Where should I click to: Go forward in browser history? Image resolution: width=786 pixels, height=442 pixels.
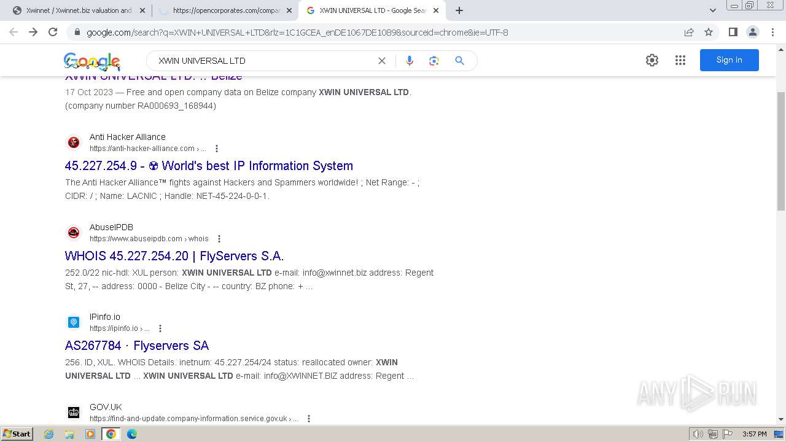click(x=33, y=32)
